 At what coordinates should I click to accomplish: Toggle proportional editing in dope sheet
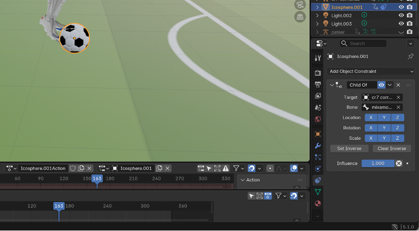pos(270,169)
